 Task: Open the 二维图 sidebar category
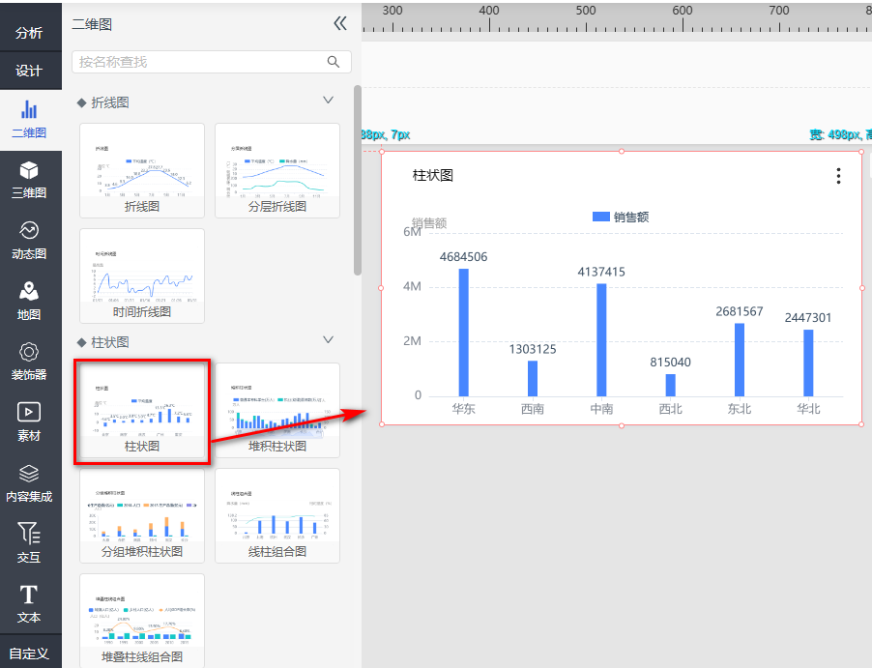[x=29, y=120]
